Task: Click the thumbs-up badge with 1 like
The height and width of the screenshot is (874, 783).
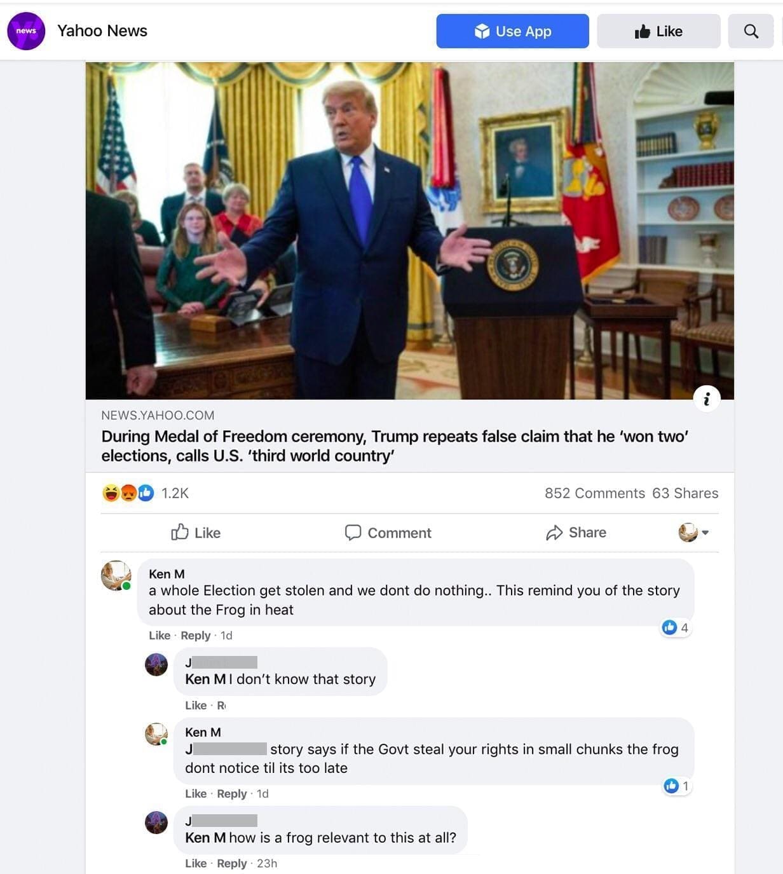Action: click(x=676, y=786)
